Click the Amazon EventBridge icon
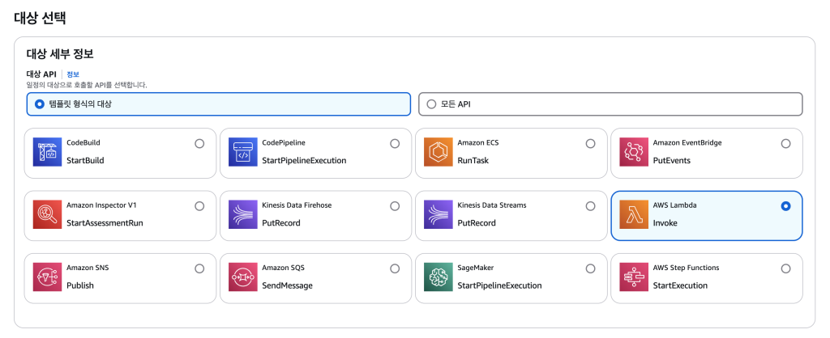The width and height of the screenshot is (830, 338). click(x=633, y=152)
